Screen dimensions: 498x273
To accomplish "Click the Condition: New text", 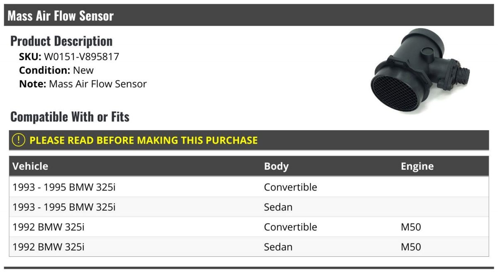I will (56, 70).
